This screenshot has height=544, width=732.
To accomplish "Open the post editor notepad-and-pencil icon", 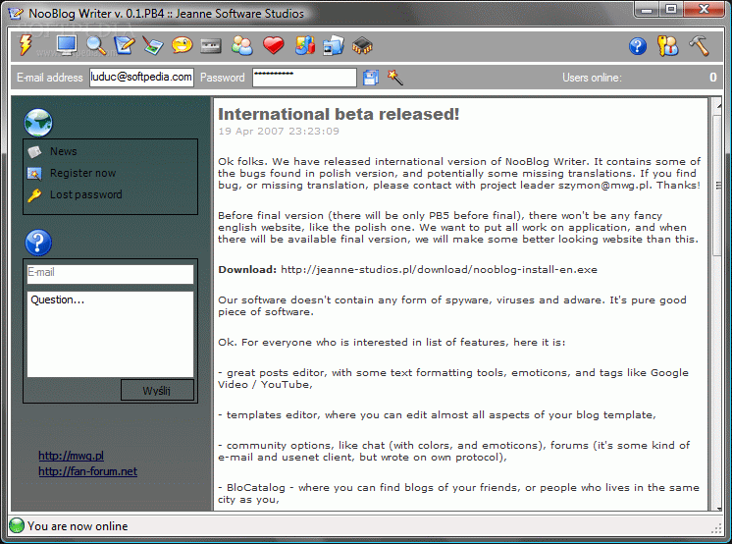I will [125, 45].
